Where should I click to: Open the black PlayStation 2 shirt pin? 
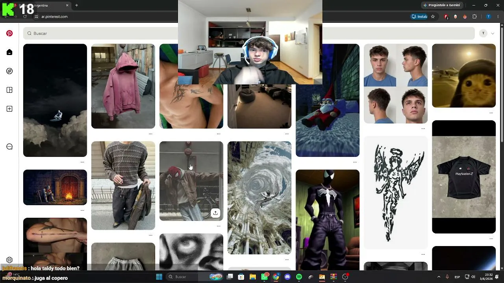click(x=464, y=177)
